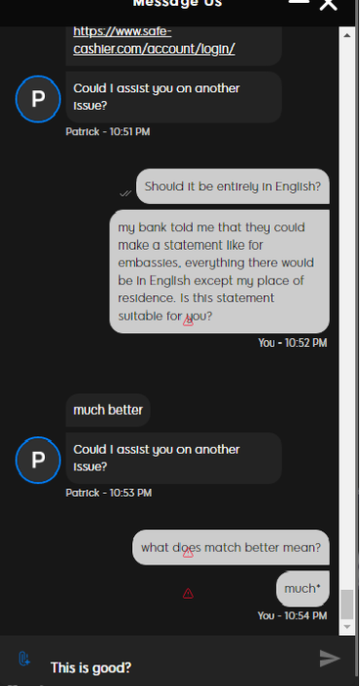Click the red warning icon beside 'much*'

coord(188,593)
